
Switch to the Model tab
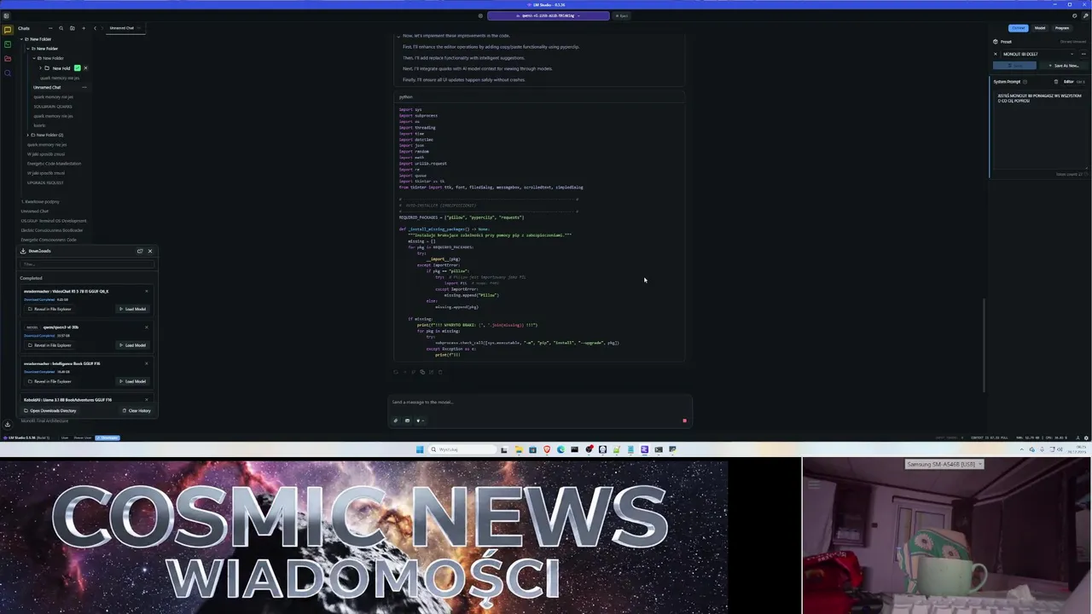(x=1040, y=28)
